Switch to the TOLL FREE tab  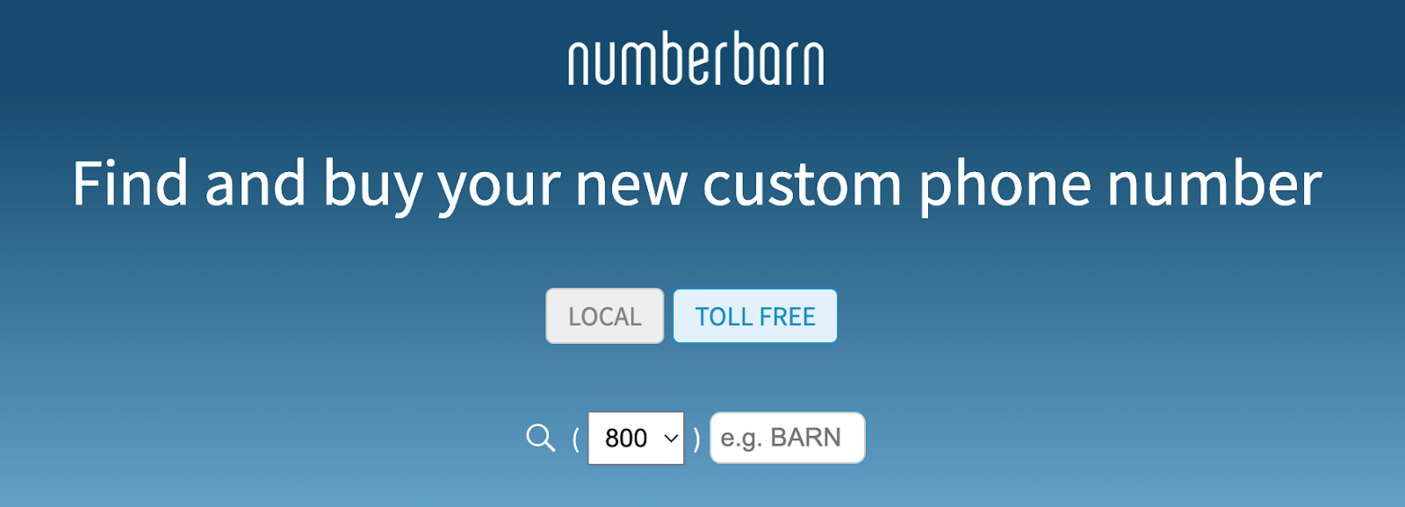click(755, 316)
